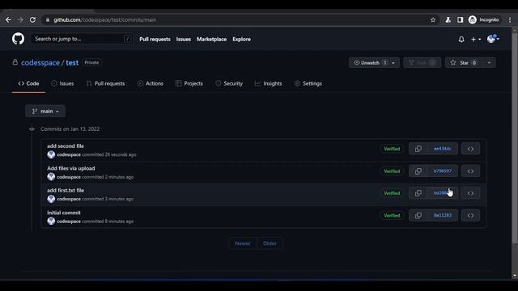Toggle the browser side panel icon
The width and height of the screenshot is (518, 291).
[460, 19]
